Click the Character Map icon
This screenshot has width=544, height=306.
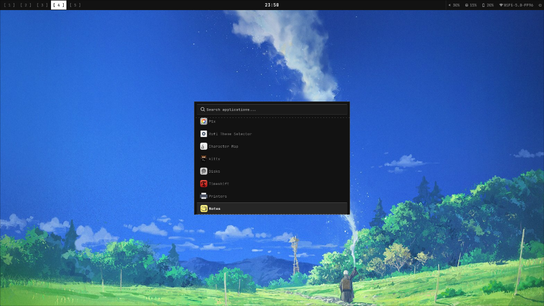pyautogui.click(x=203, y=147)
